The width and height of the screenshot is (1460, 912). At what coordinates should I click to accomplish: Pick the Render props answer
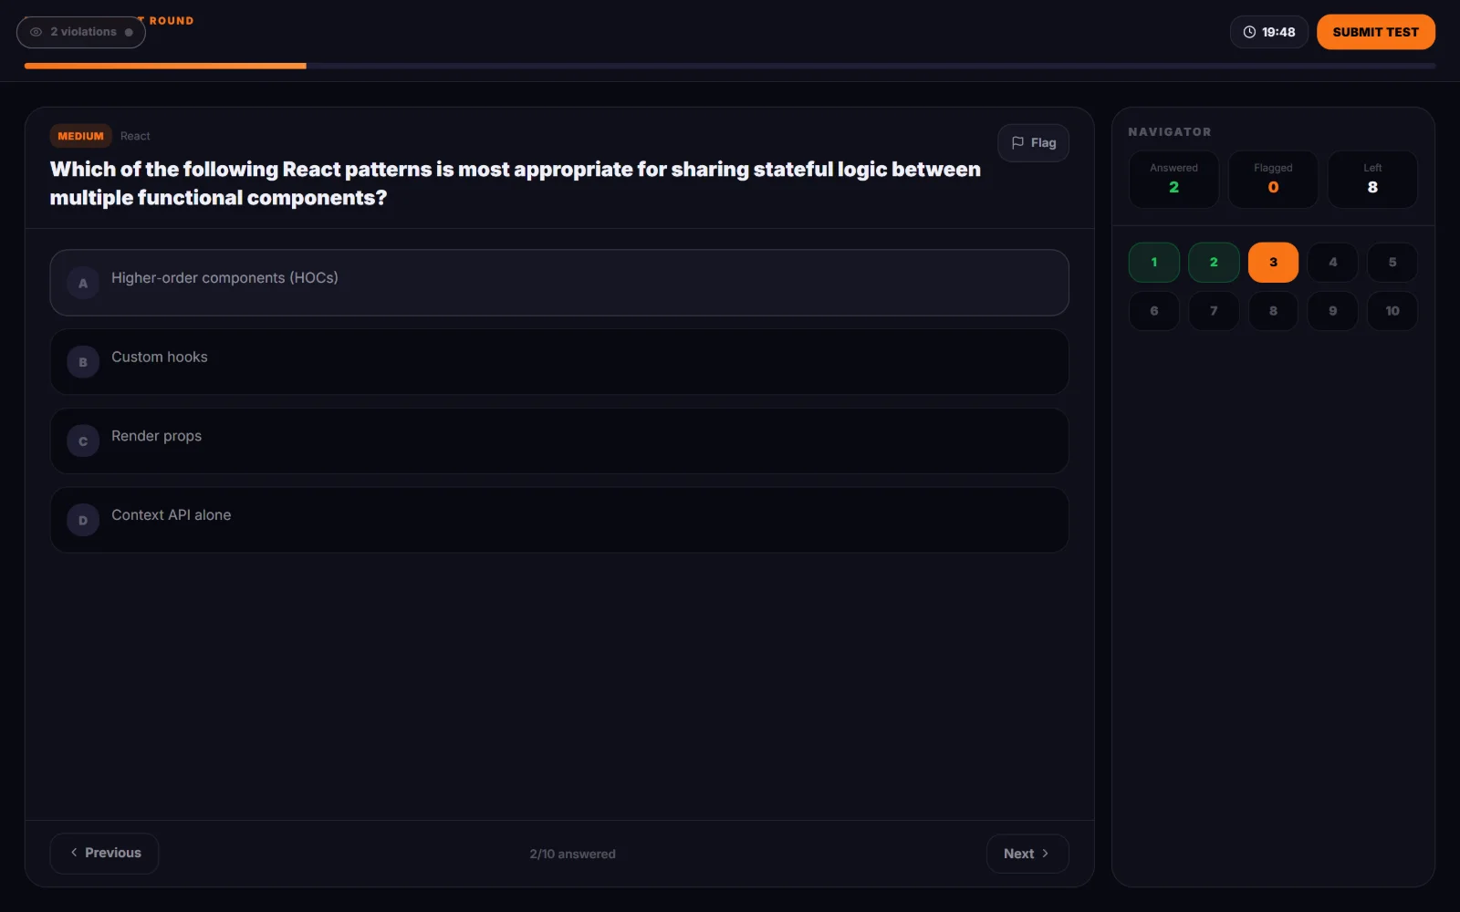(559, 441)
